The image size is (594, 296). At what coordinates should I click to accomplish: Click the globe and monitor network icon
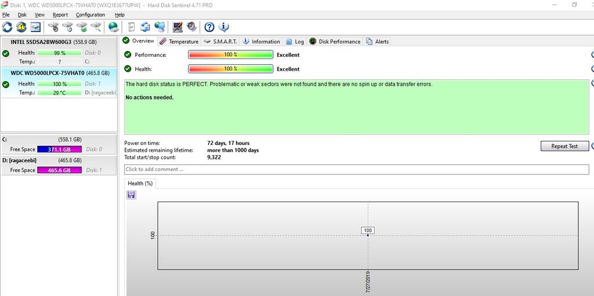point(160,27)
